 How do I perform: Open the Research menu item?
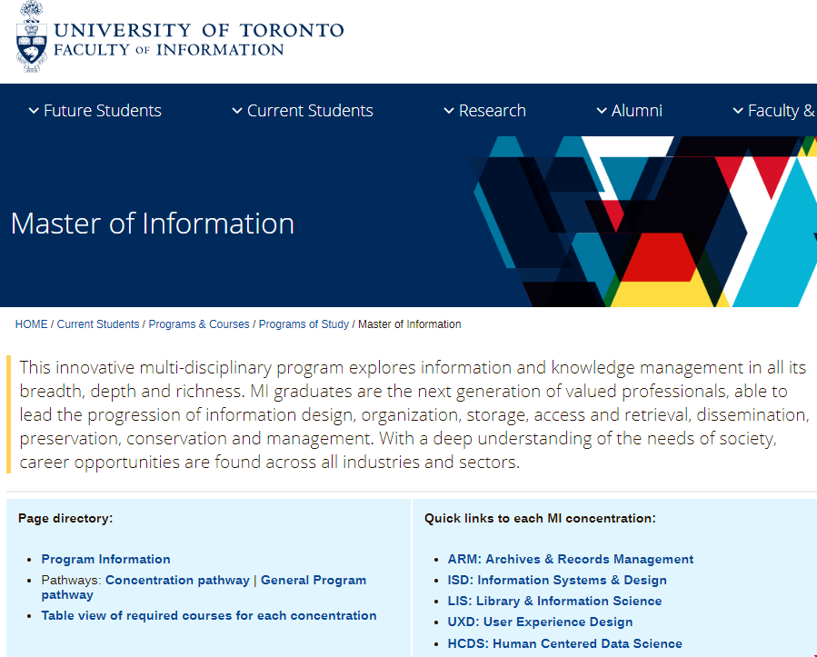coord(492,111)
